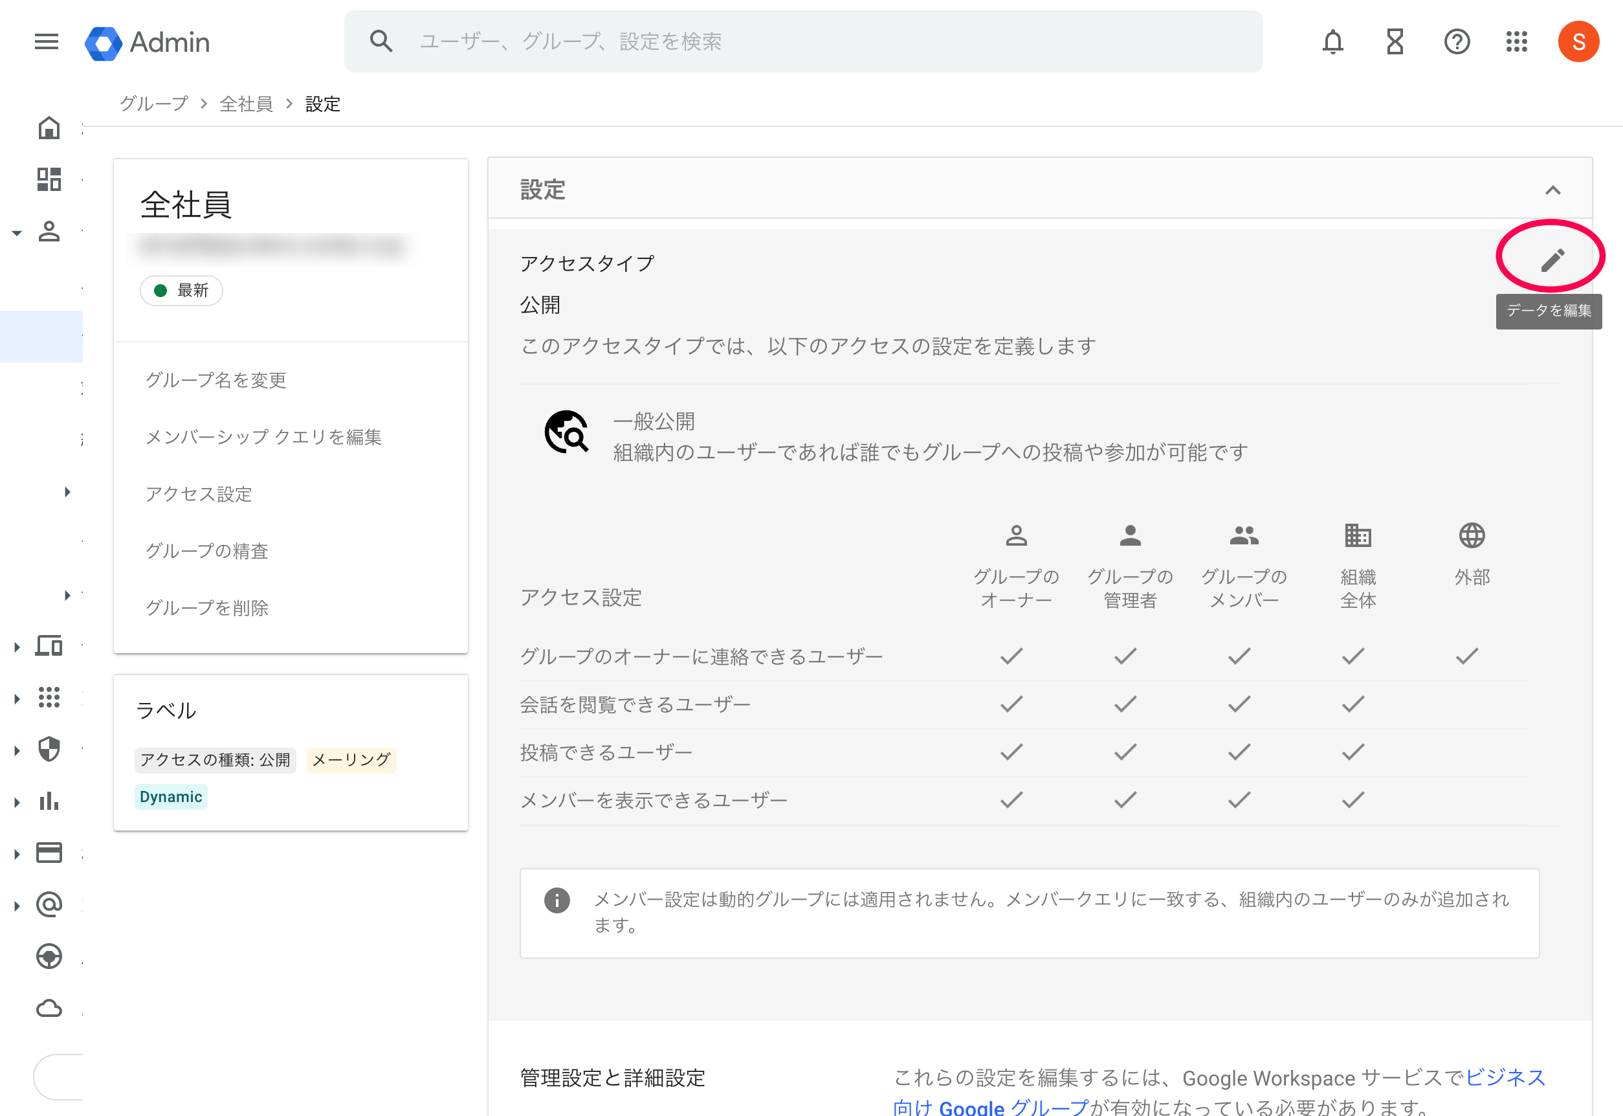Select メンバーシップ クエリを編集
1623x1116 pixels.
pyautogui.click(x=263, y=437)
